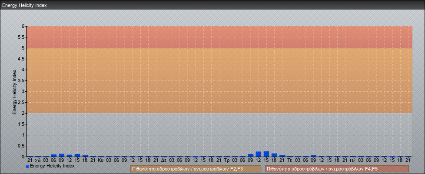This screenshot has width=425, height=174.
Task: Click the Σά day label on x-axis
Action: click(38, 161)
